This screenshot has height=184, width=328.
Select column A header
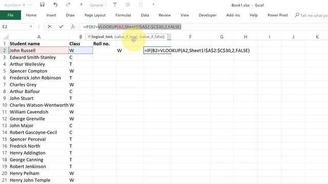coord(39,37)
